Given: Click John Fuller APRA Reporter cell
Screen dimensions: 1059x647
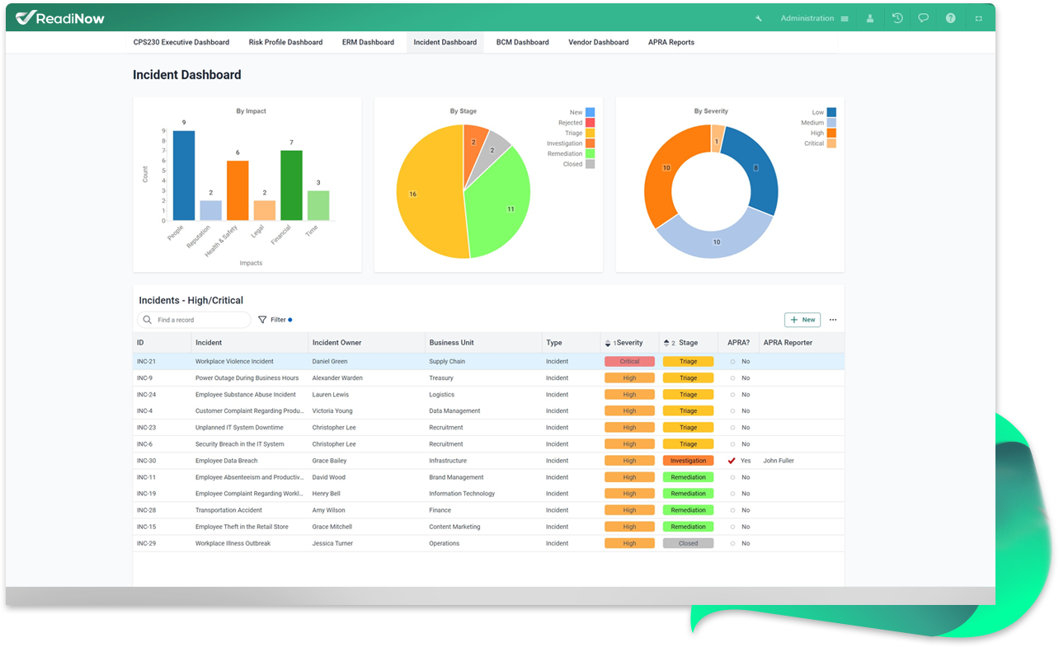Looking at the screenshot, I should 779,461.
